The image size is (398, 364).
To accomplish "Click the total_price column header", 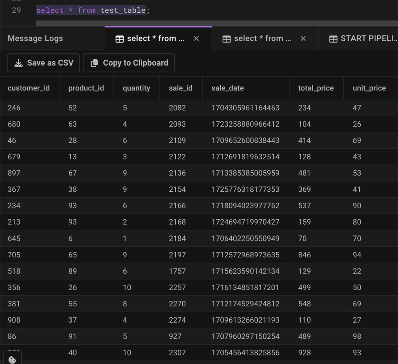I will 316,88.
